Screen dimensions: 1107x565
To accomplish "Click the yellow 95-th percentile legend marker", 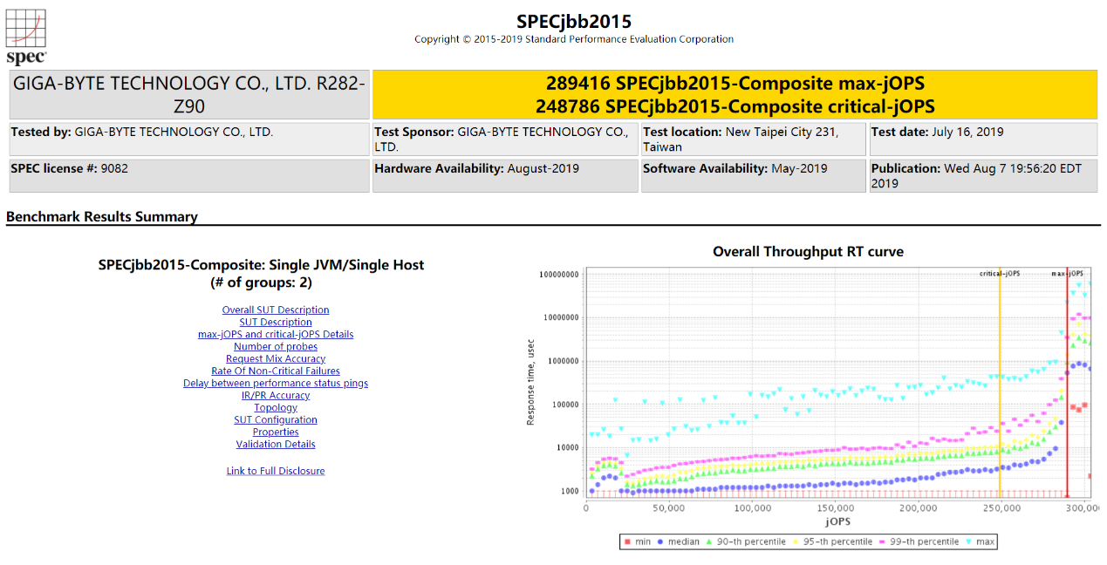I will pyautogui.click(x=796, y=541).
